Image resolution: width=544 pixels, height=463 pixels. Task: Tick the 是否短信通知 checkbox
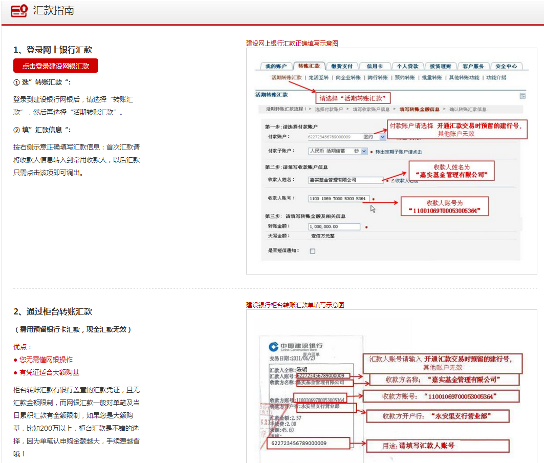[x=312, y=251]
